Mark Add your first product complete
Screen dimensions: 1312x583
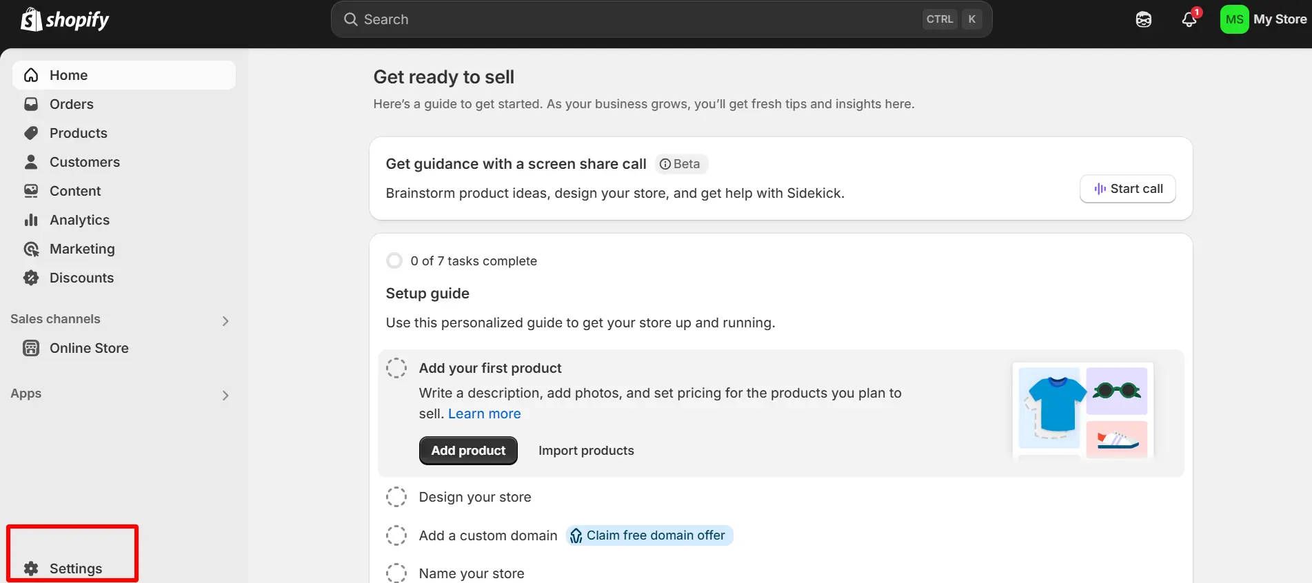(396, 368)
